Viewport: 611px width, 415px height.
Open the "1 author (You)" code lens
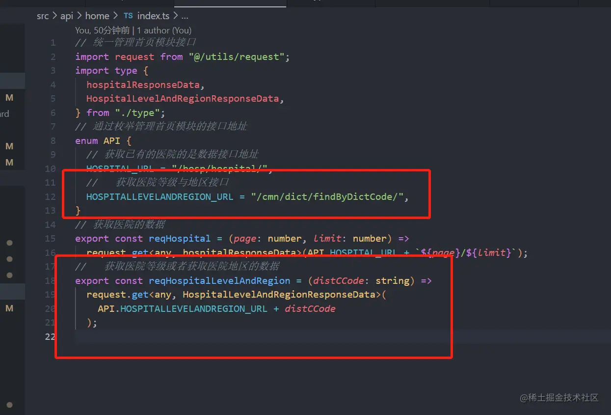(164, 30)
